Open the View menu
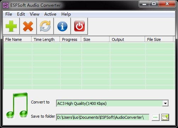Viewport: 178px width, 128px height. click(x=34, y=14)
